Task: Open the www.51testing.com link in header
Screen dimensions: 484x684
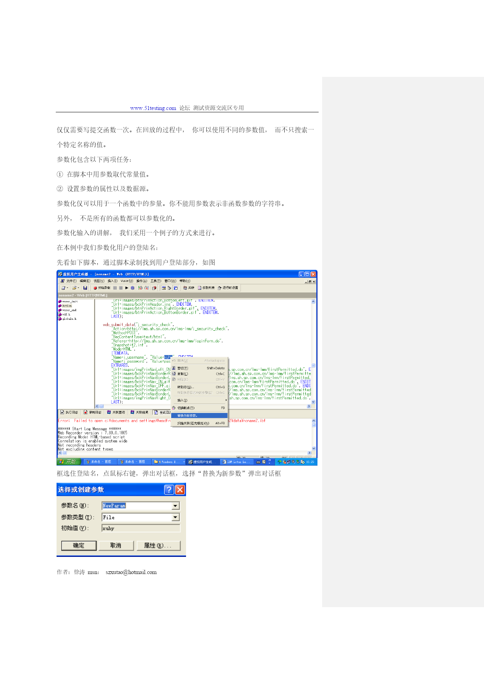Action: coord(153,108)
